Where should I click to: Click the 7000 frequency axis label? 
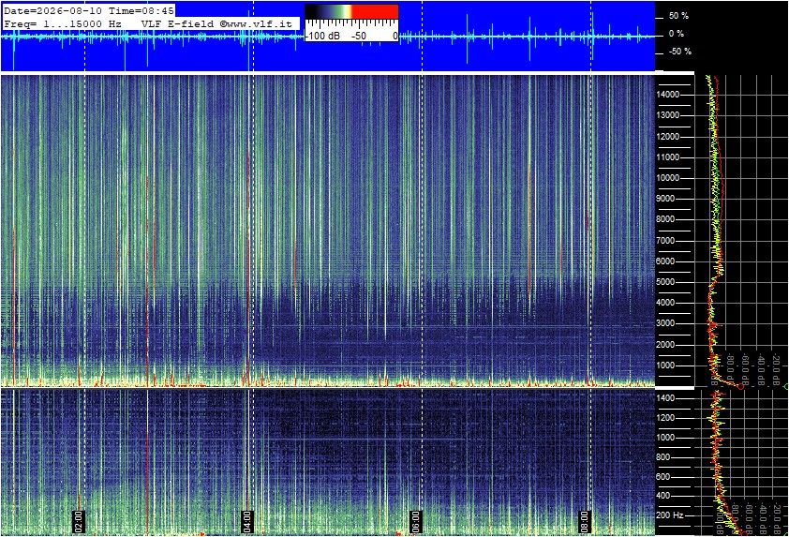point(666,241)
